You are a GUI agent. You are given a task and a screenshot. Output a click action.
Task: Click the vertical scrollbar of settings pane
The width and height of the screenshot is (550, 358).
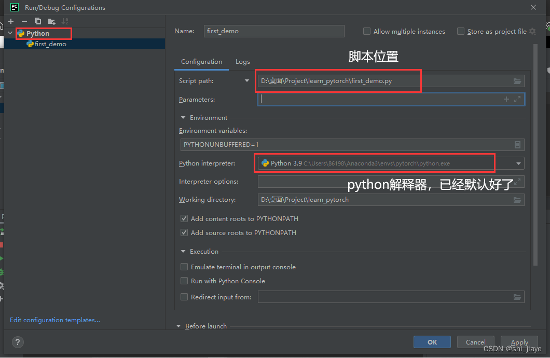[535, 154]
